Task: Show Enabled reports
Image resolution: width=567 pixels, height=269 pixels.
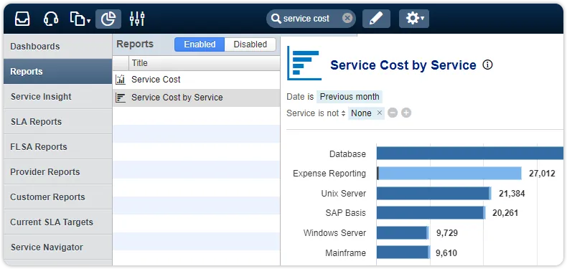Action: (200, 44)
